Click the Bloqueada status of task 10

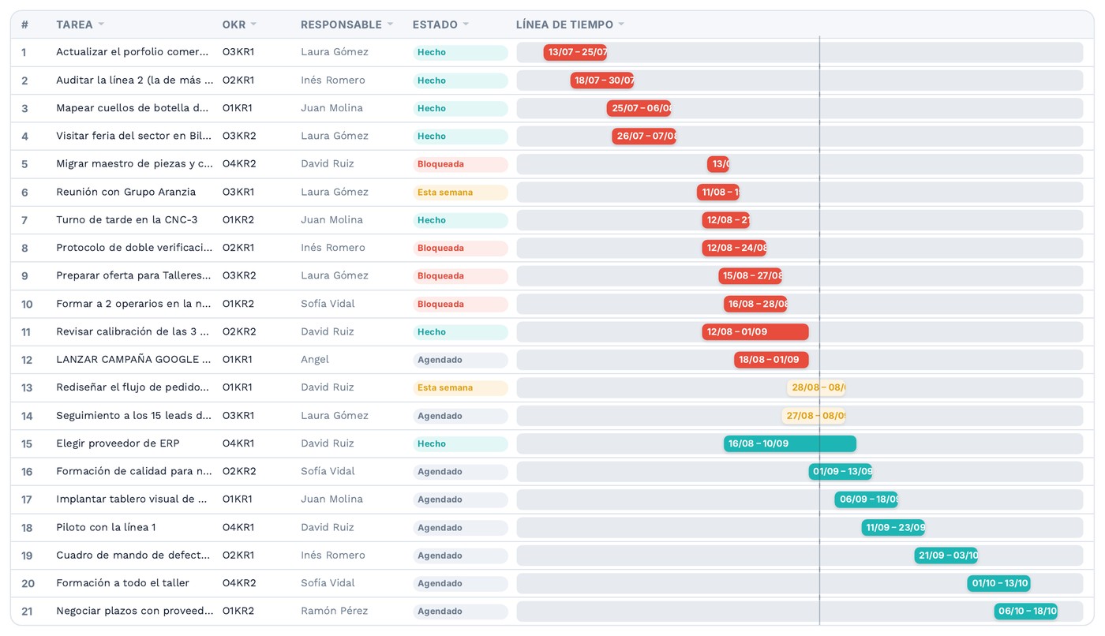460,304
